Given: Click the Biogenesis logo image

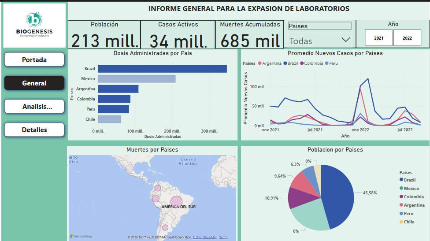Looking at the screenshot, I should tap(34, 26).
